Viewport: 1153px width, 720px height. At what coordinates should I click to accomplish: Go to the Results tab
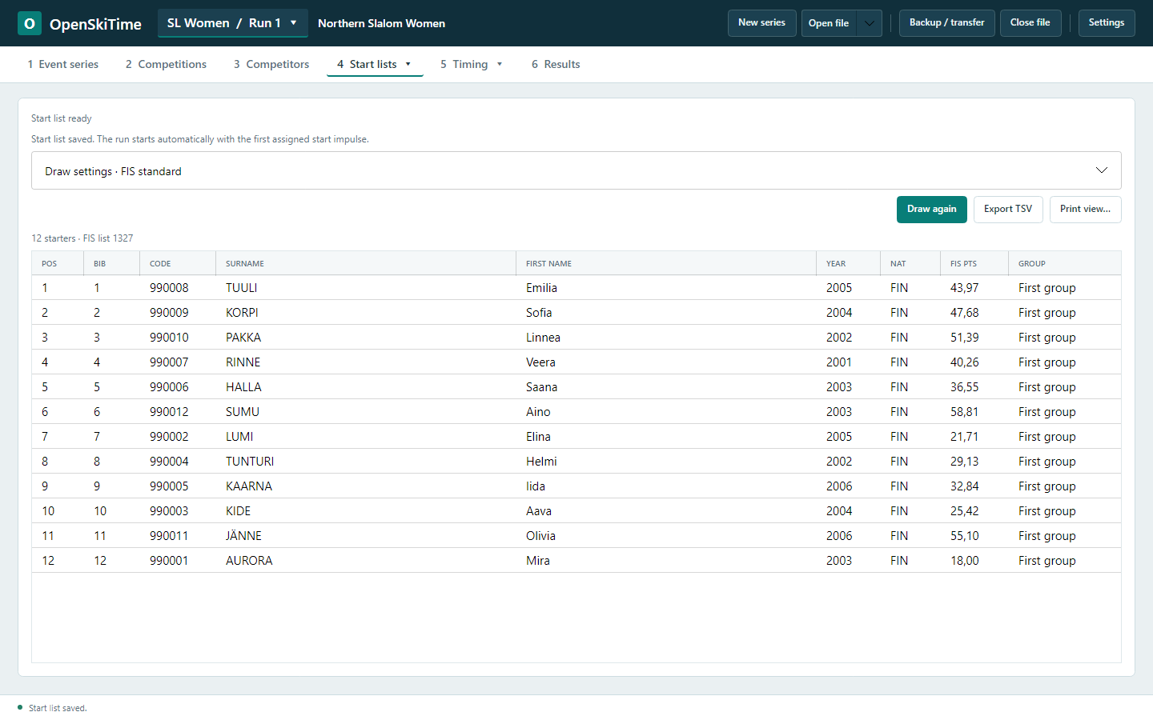[556, 64]
